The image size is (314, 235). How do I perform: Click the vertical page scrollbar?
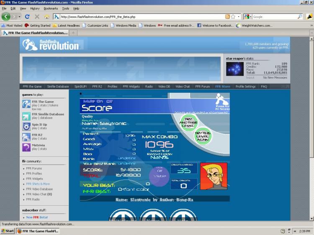click(x=311, y=129)
